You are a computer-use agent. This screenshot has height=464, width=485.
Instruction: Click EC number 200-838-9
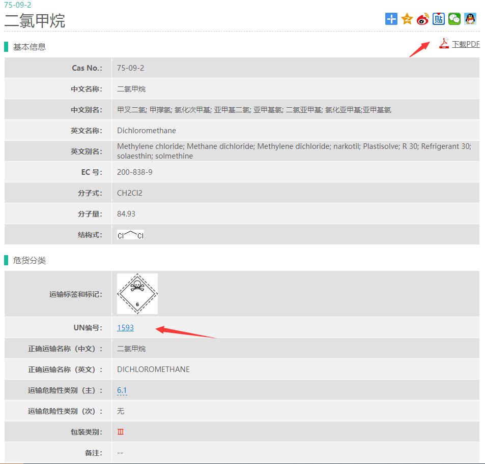pyautogui.click(x=134, y=172)
